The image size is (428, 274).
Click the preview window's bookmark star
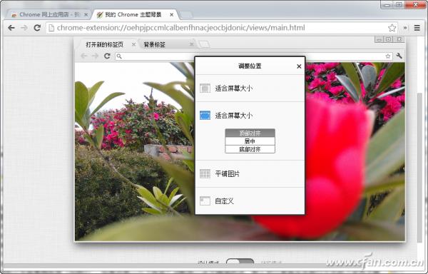coord(388,56)
